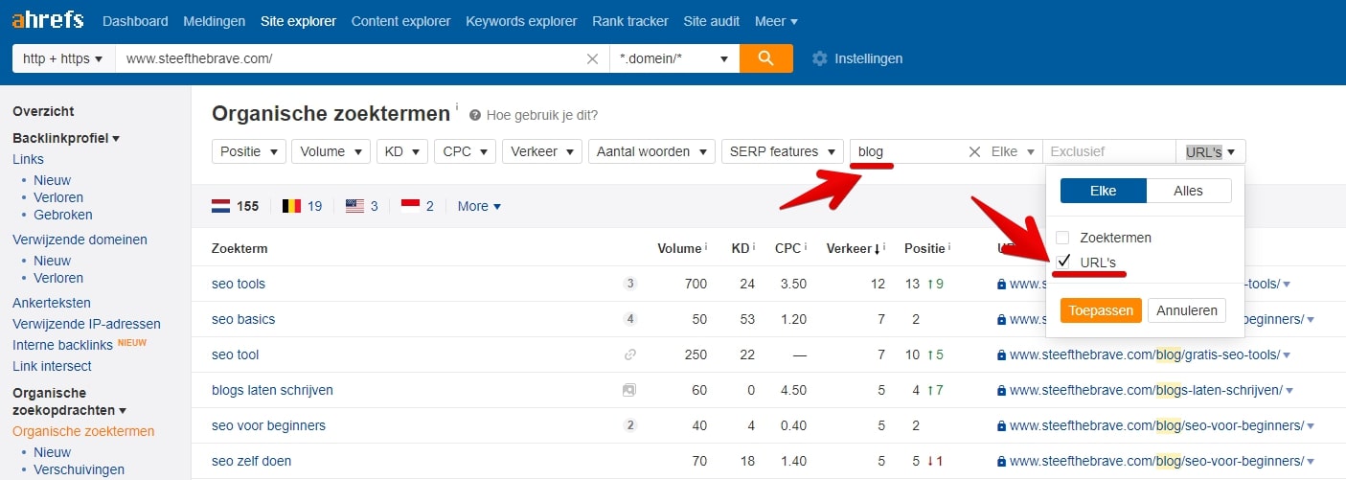This screenshot has height=480, width=1346.
Task: Click info icon next to KD header
Action: [754, 246]
